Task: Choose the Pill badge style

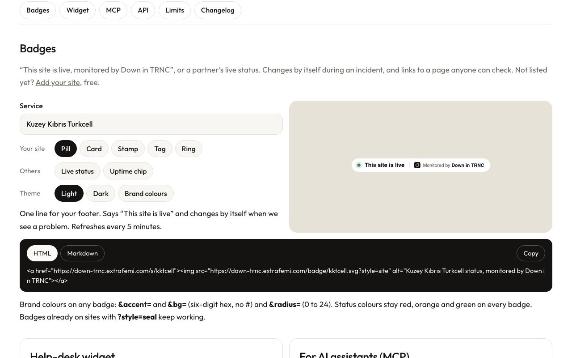Action: [66, 149]
